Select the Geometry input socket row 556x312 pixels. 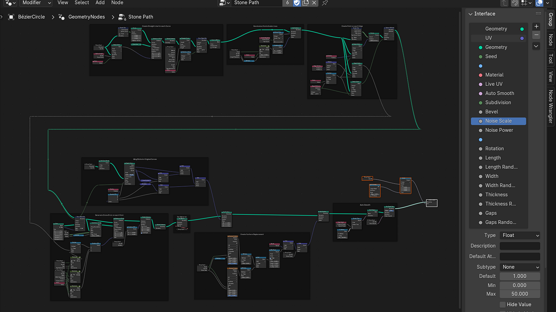(x=499, y=47)
